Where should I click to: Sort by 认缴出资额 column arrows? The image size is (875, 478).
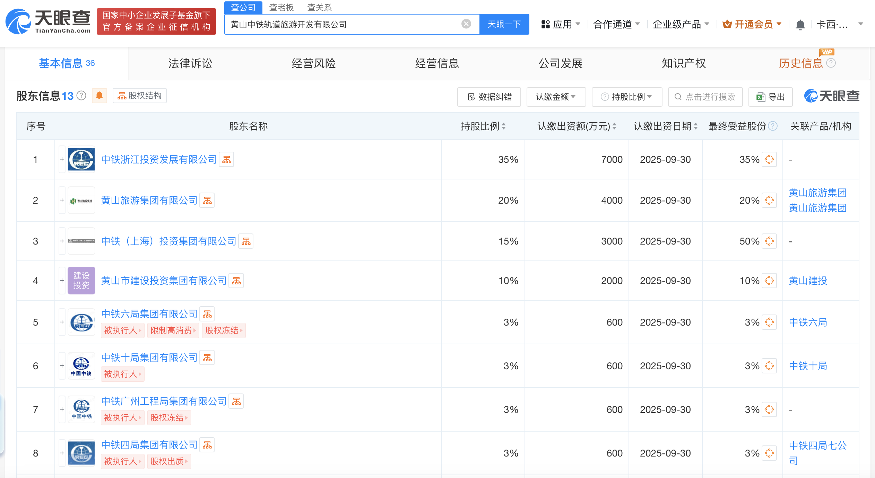[614, 126]
